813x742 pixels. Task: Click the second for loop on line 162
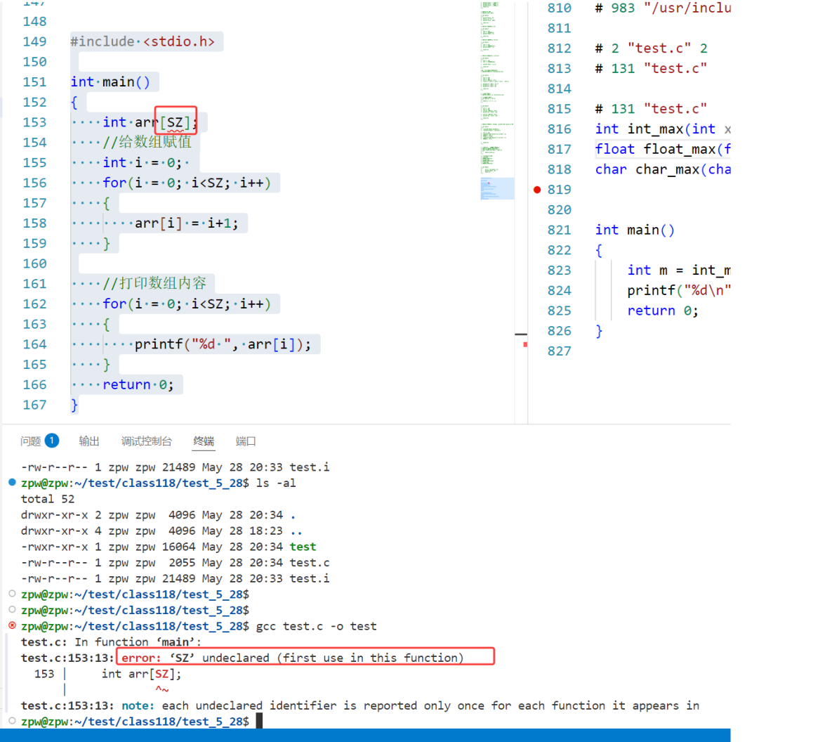187,304
